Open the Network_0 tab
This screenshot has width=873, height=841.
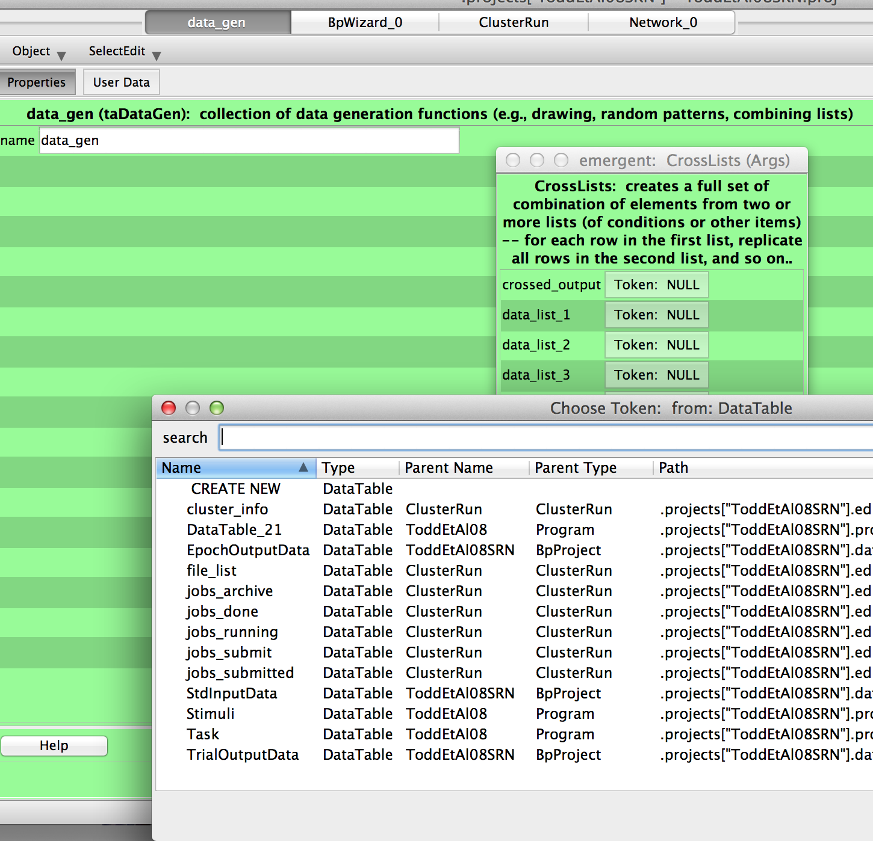(662, 22)
